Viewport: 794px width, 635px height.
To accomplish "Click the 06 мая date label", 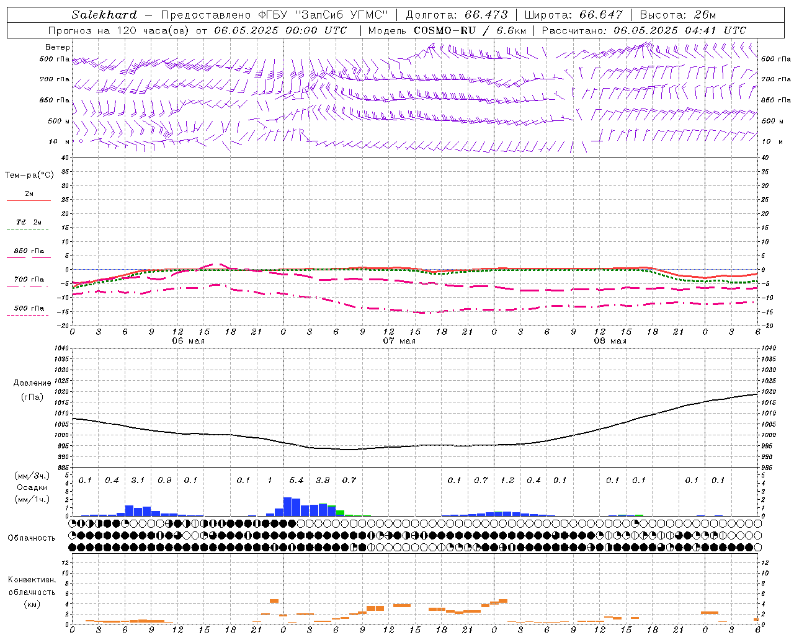I will (188, 341).
